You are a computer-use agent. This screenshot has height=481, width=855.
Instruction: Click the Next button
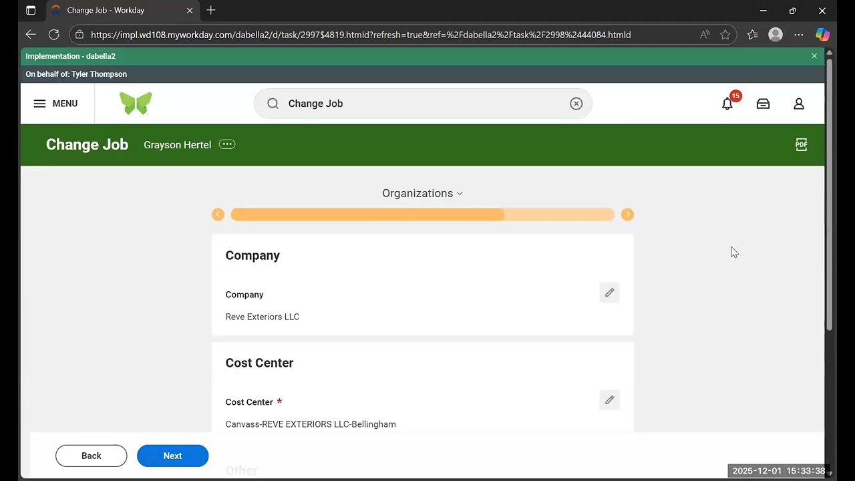coord(172,456)
